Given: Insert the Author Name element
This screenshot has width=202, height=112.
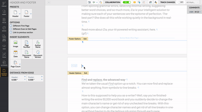Looking at the screenshot, I should (38, 44).
